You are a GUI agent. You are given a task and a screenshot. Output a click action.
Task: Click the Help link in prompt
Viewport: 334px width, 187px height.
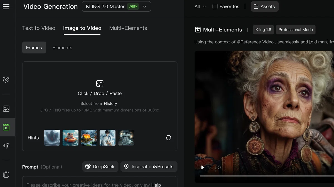tap(156, 185)
